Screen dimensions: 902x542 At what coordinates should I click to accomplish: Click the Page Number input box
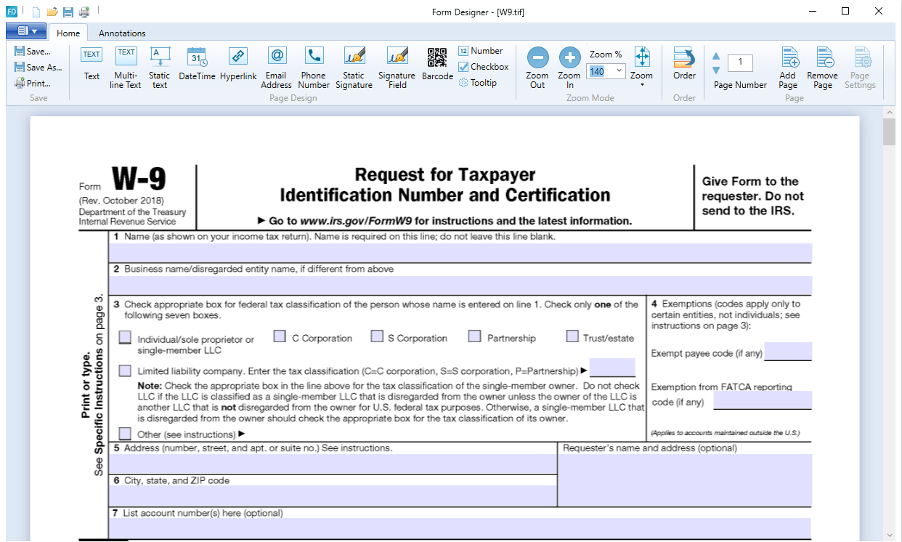point(740,62)
